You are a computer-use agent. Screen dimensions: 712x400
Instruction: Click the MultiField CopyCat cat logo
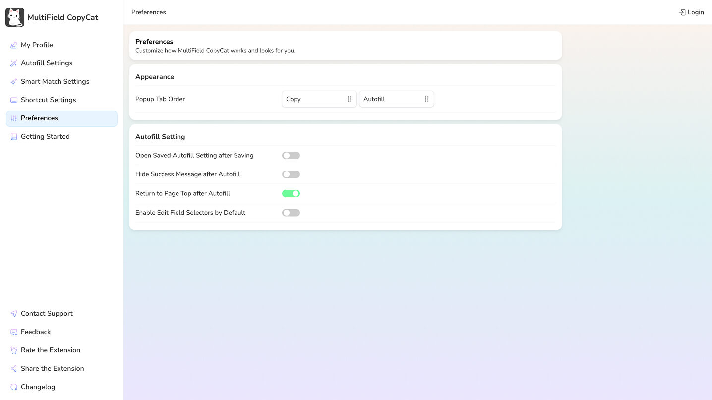(15, 17)
